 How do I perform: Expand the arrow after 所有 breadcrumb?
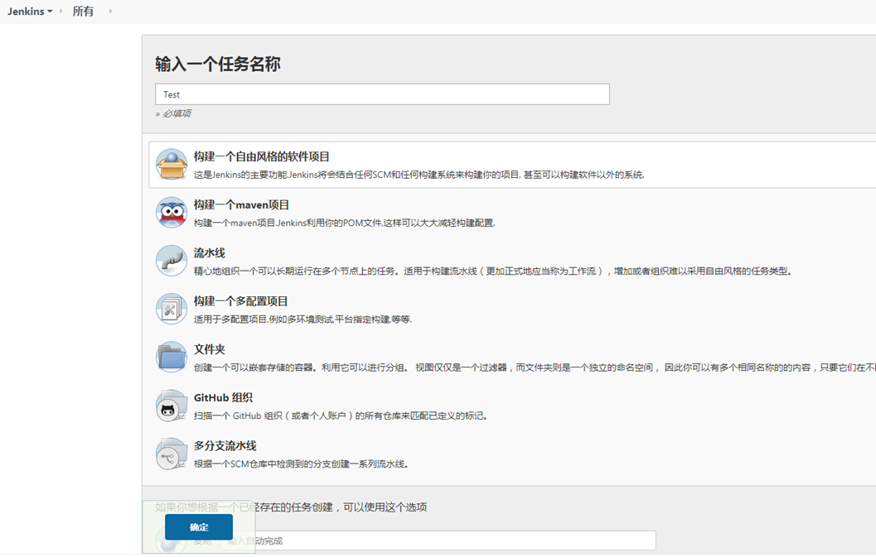point(110,11)
